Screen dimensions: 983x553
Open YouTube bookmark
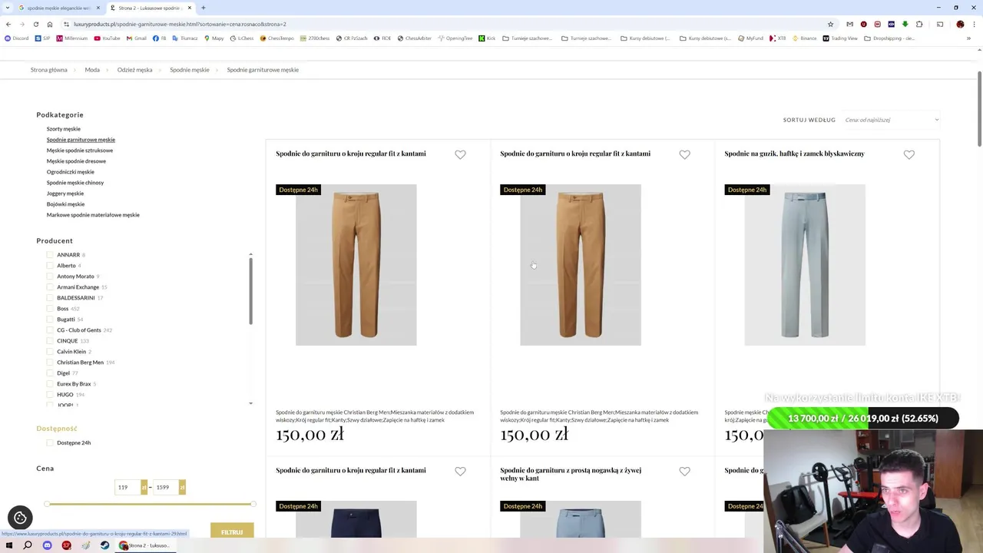(108, 38)
